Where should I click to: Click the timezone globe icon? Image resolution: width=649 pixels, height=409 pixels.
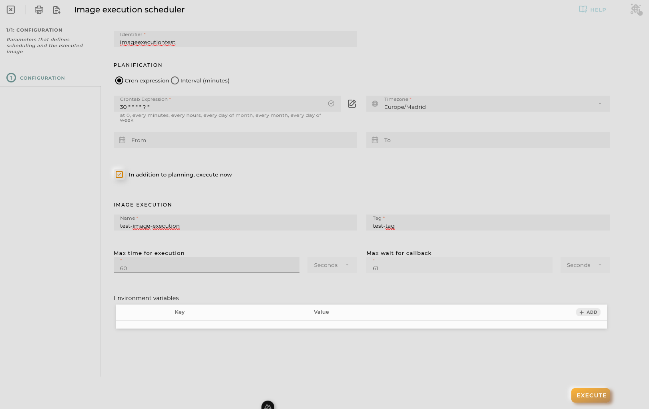coord(375,104)
